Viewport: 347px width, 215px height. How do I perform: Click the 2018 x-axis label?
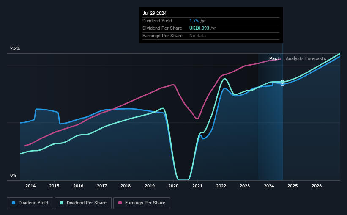pos(126,186)
